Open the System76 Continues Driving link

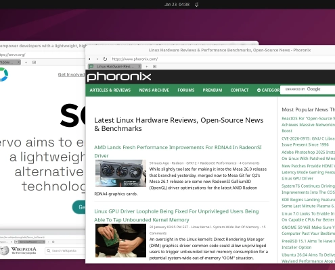(x=308, y=189)
